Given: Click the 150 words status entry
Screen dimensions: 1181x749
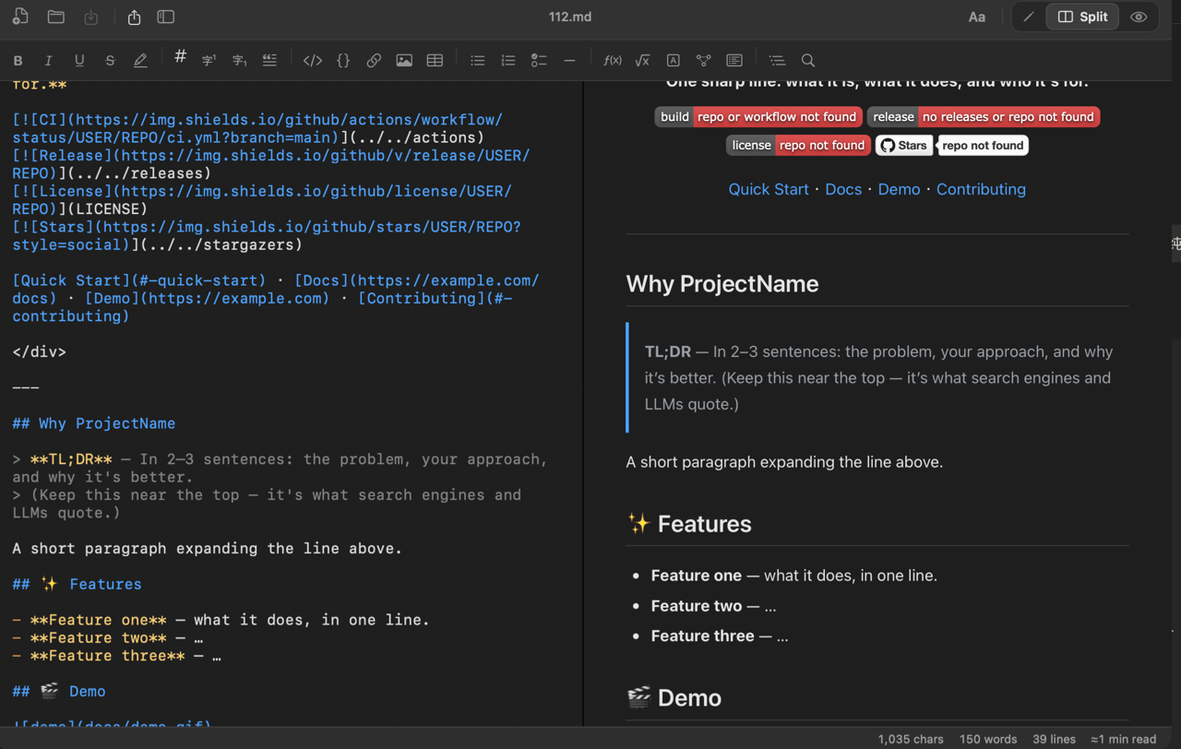Looking at the screenshot, I should 988,739.
